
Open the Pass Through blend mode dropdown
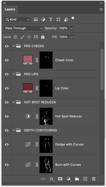point(23,28)
